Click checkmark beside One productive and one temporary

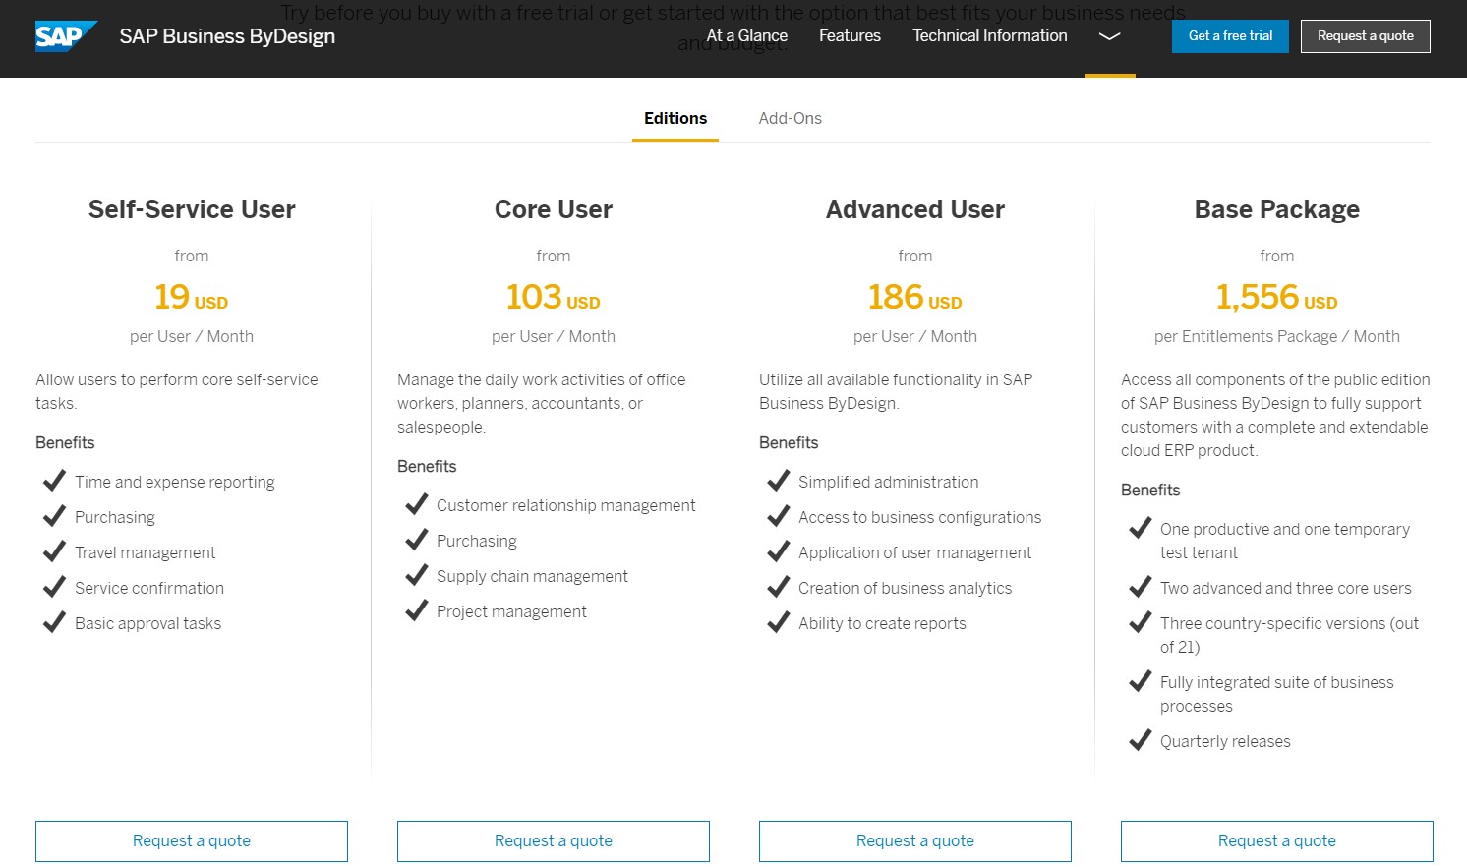tap(1140, 528)
